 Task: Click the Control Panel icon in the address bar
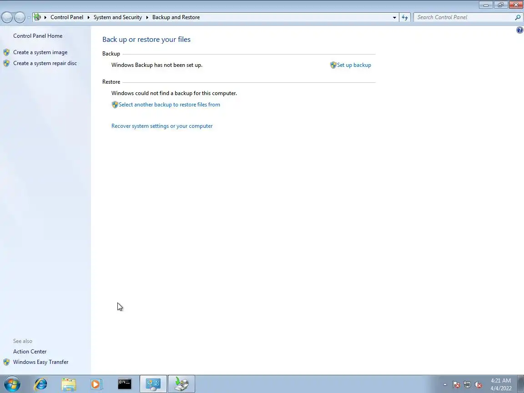pos(37,17)
